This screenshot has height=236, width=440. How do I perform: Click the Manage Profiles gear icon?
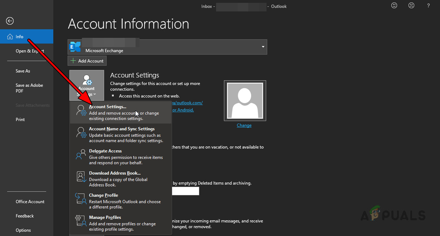click(x=80, y=221)
